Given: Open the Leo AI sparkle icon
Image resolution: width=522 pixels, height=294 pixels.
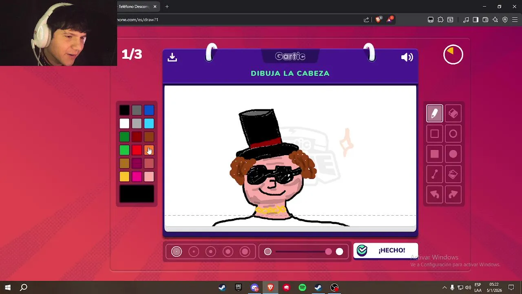Looking at the screenshot, I should coord(495,20).
